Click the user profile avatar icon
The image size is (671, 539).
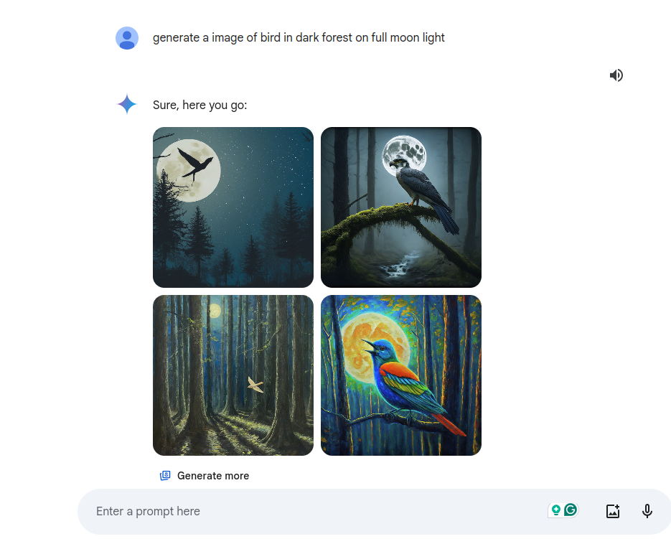127,38
